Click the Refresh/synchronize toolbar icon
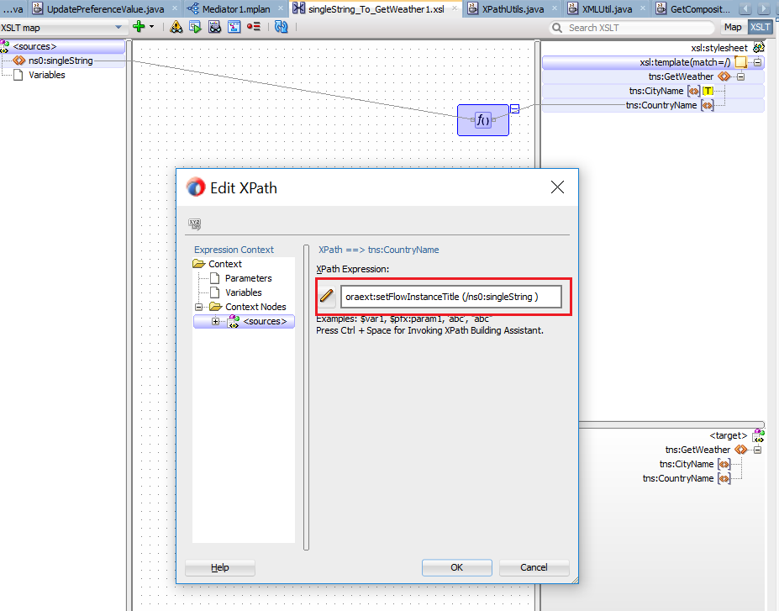Screen dimensions: 779x611 (281, 27)
